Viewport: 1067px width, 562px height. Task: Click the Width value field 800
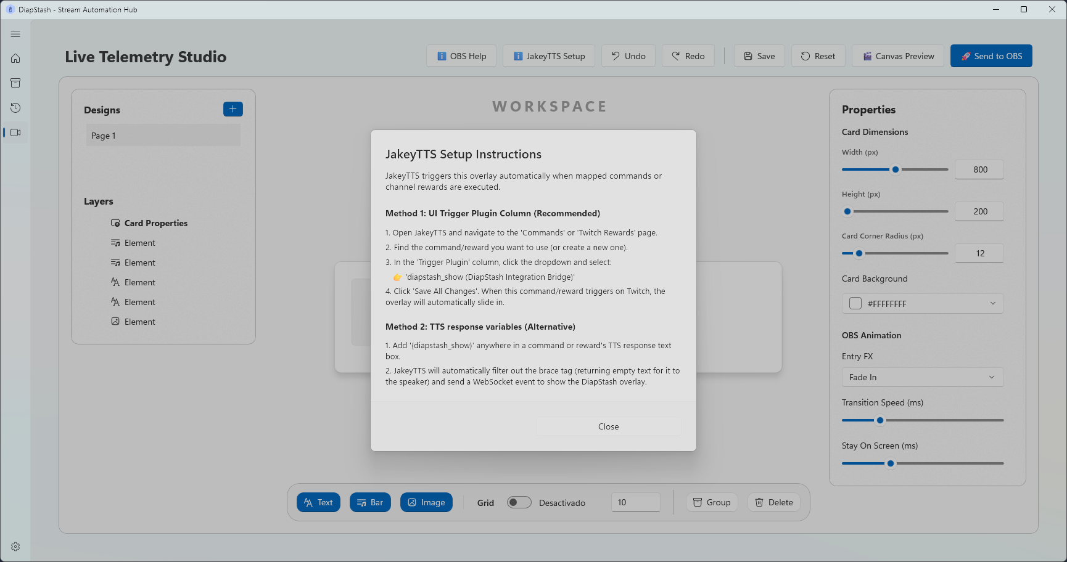(979, 169)
